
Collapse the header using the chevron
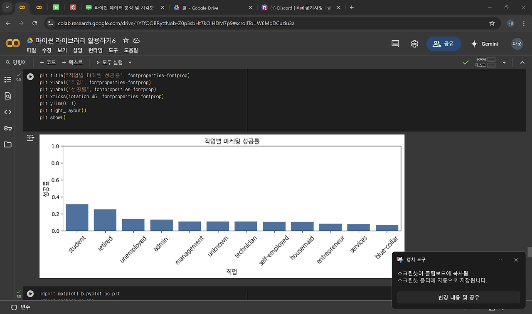522,62
